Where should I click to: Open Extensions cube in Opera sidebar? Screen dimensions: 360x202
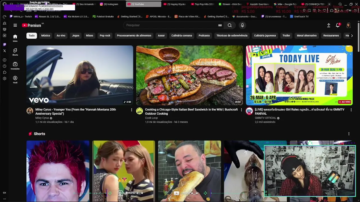point(4,72)
